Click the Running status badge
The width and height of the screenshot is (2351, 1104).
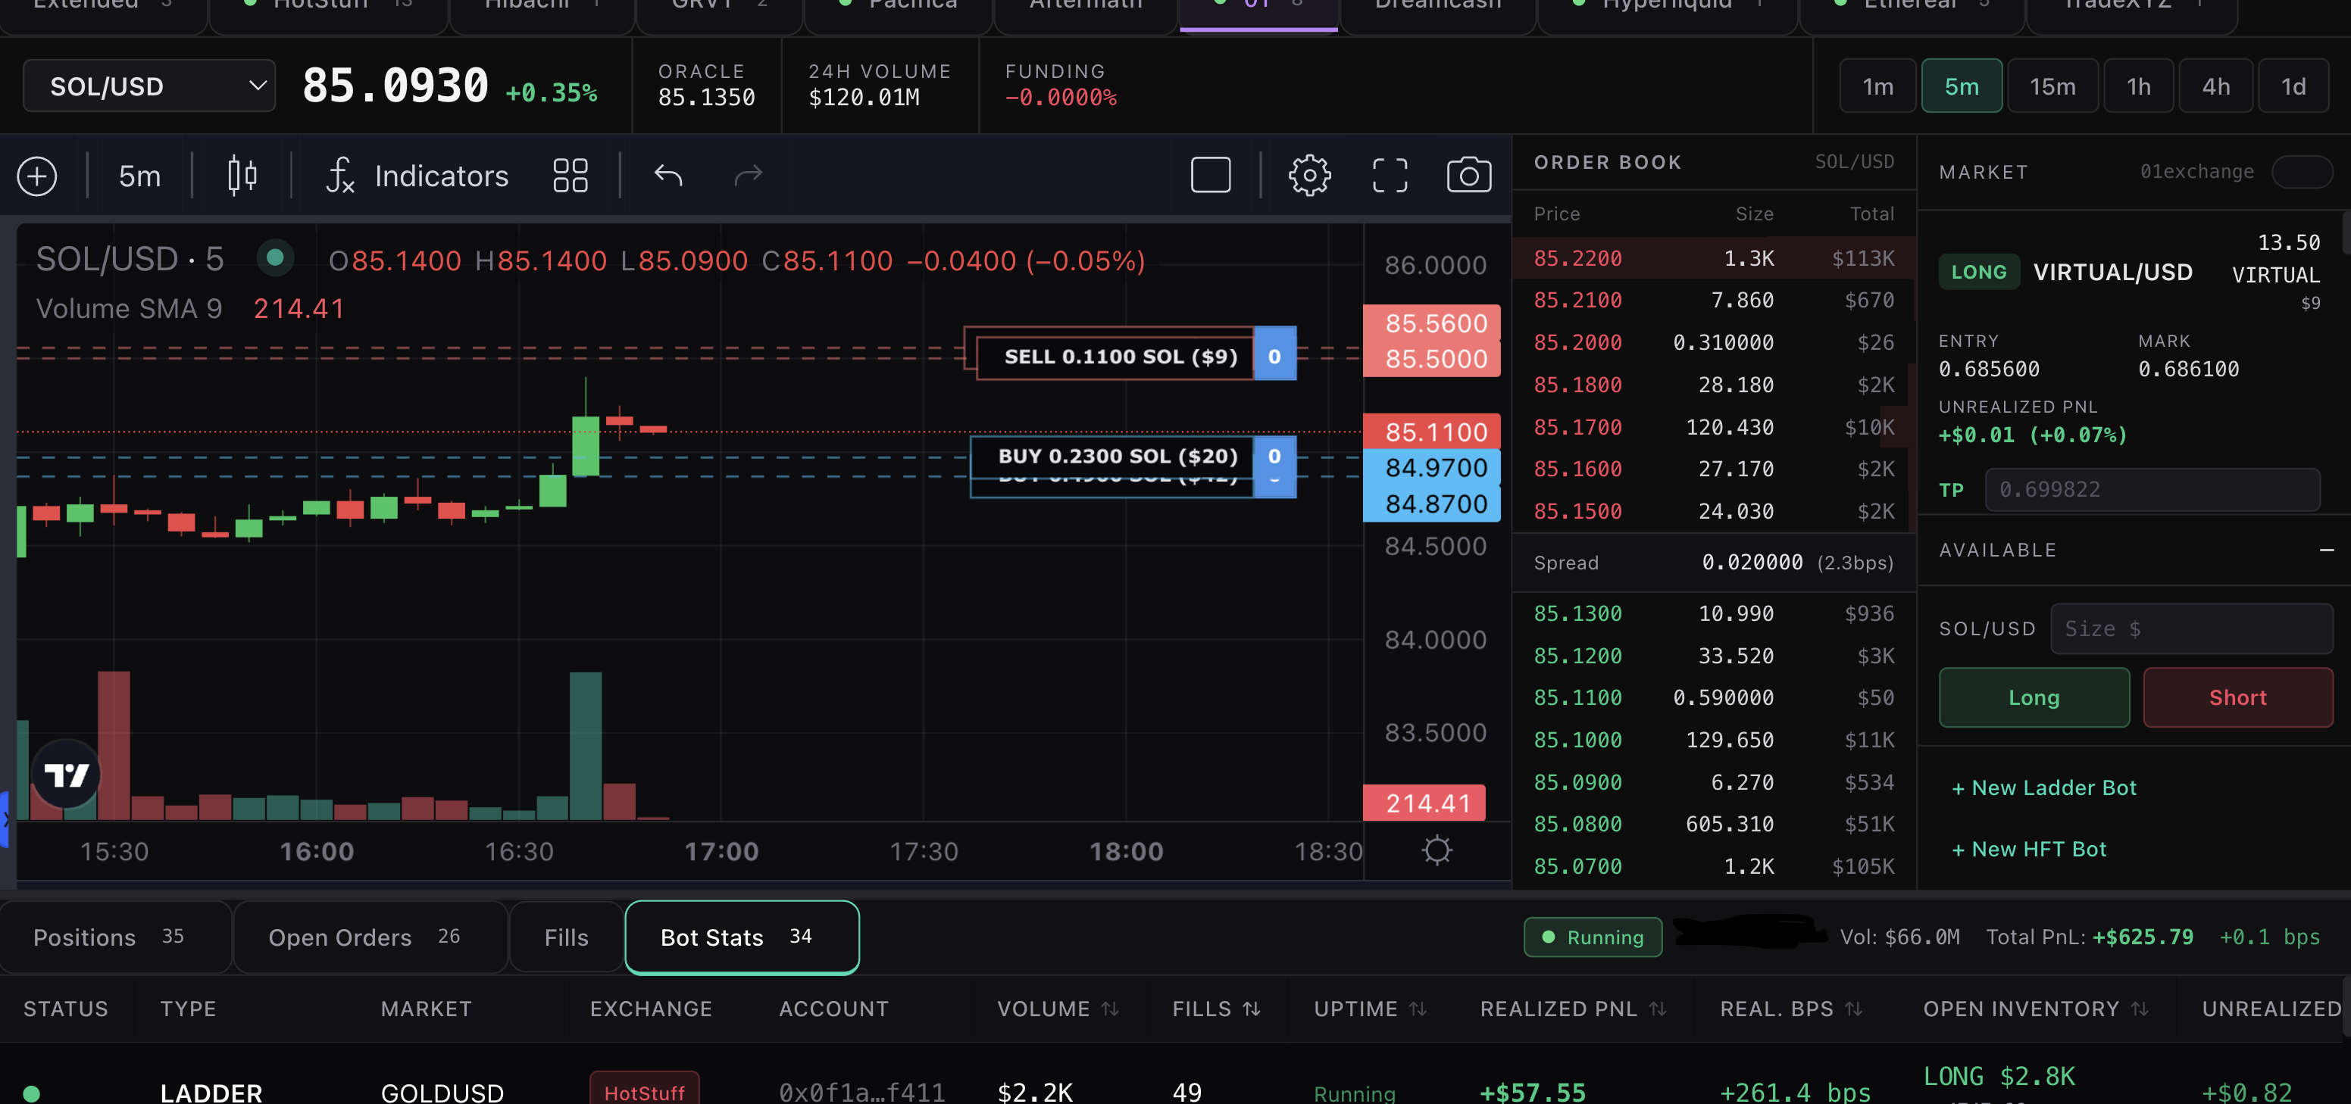click(x=1593, y=937)
